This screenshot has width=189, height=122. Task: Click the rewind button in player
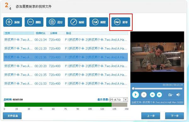point(152,95)
